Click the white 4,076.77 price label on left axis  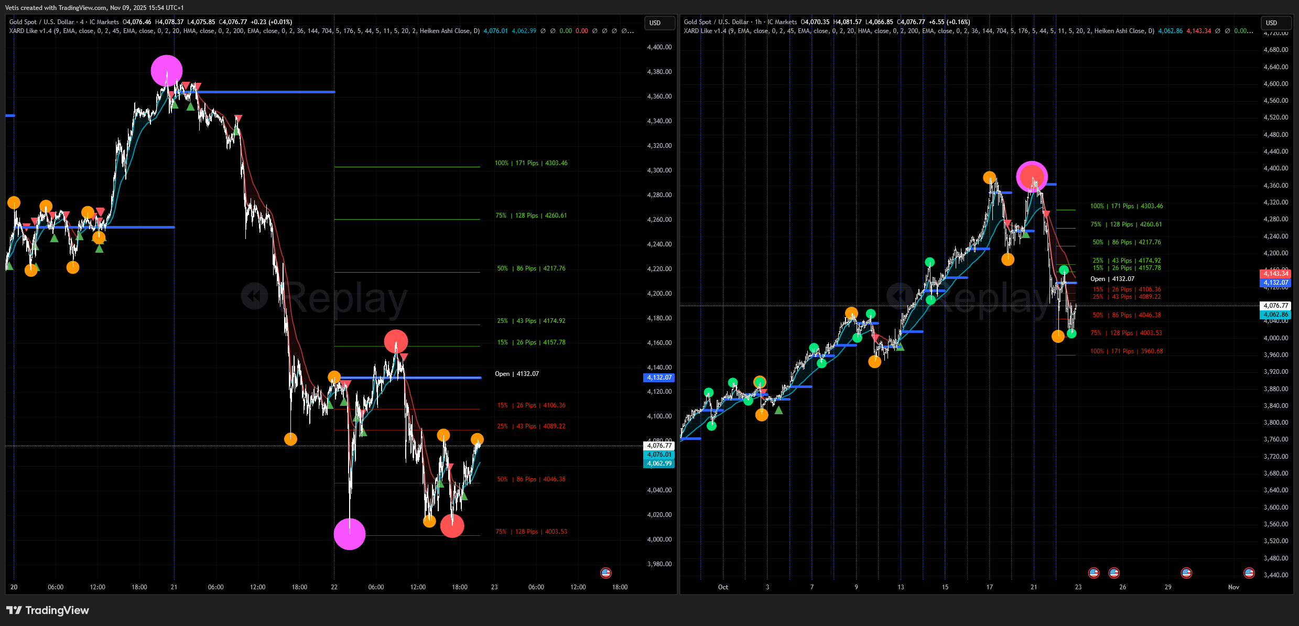coord(658,446)
